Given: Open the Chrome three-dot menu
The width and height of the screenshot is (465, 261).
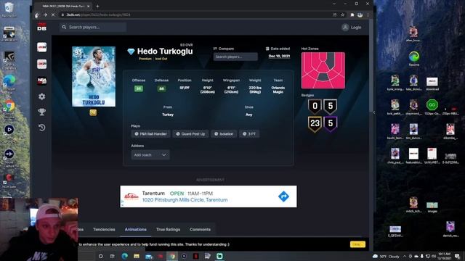Looking at the screenshot, I should click(x=368, y=14).
